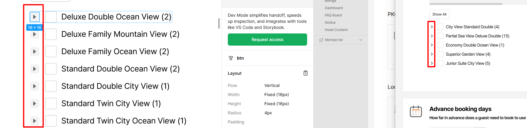Check Partial Sea View Deluxe Double box

pyautogui.click(x=440, y=36)
